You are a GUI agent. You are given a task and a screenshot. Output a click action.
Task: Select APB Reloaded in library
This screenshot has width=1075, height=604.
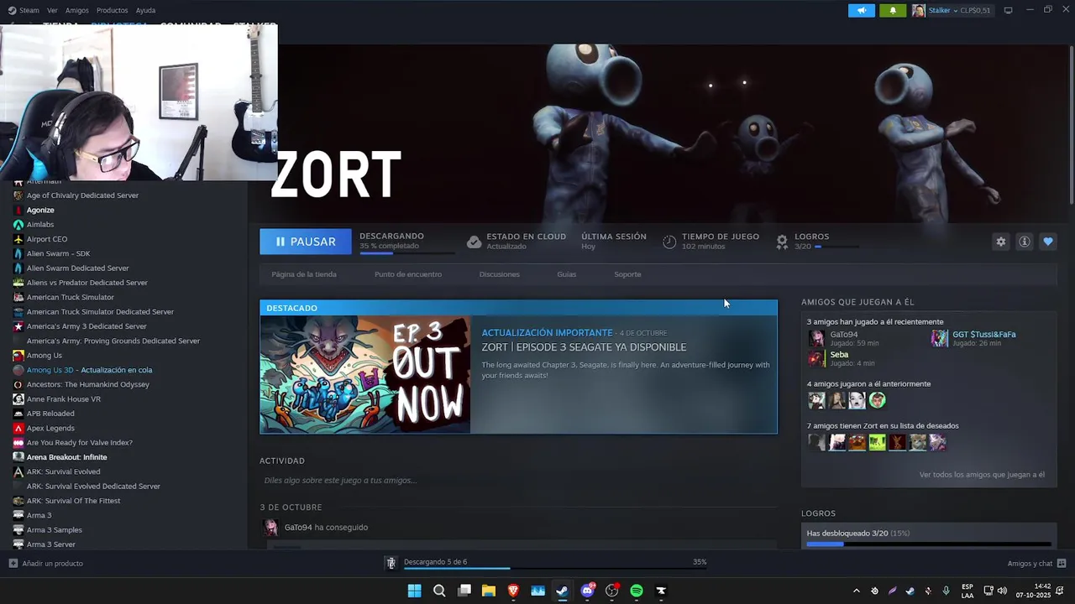click(50, 414)
